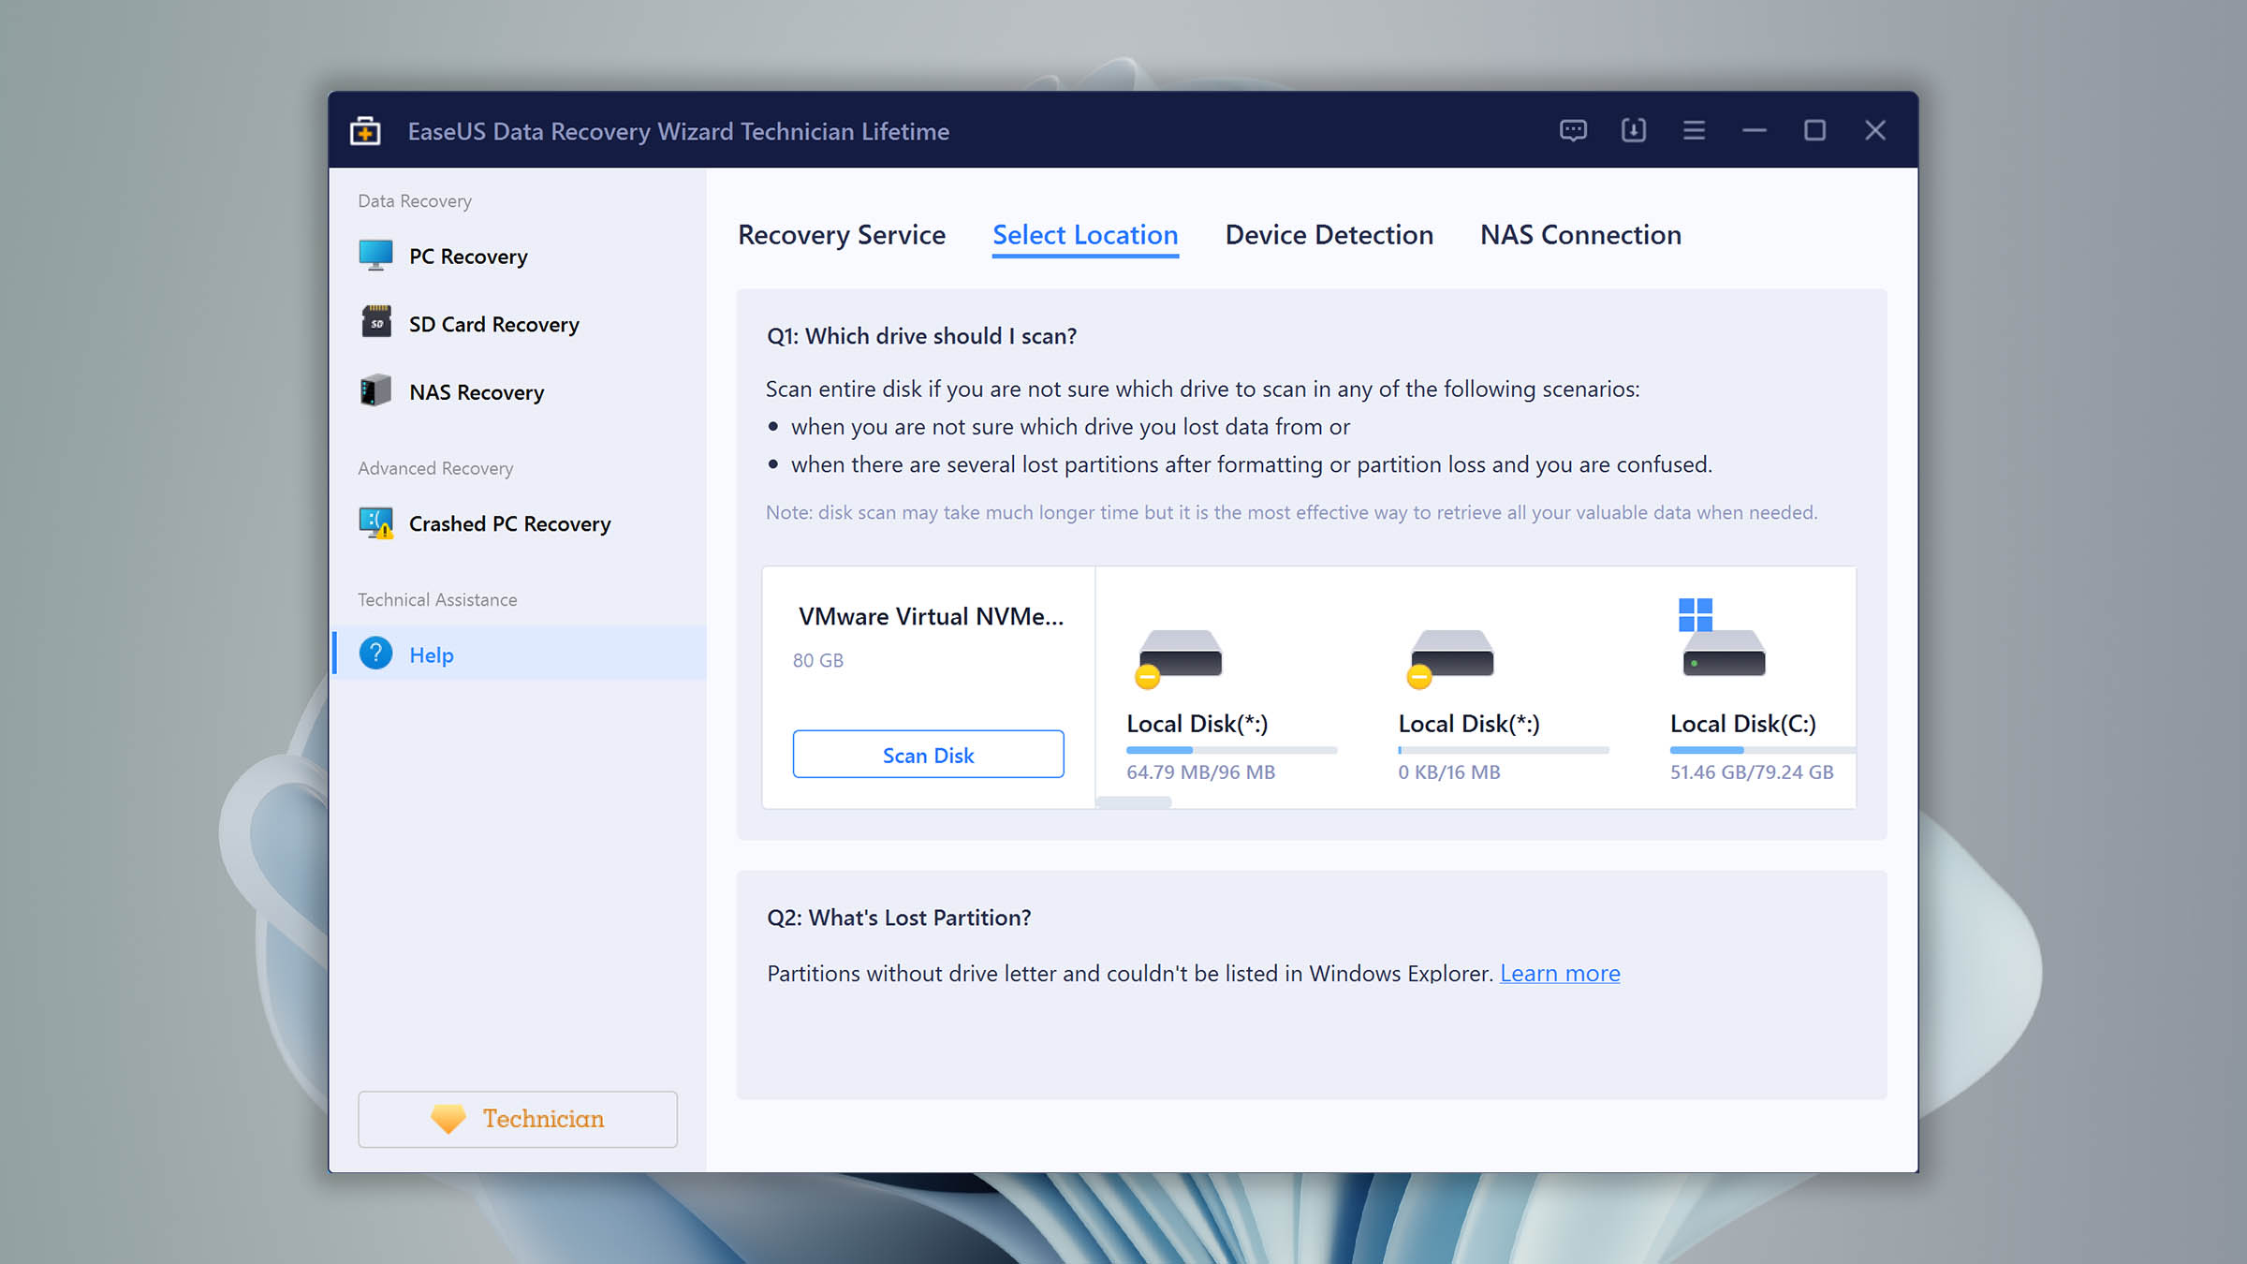Screen dimensions: 2247x1264
Task: Click the Q2: What's Lost Partition? heading
Action: [899, 918]
